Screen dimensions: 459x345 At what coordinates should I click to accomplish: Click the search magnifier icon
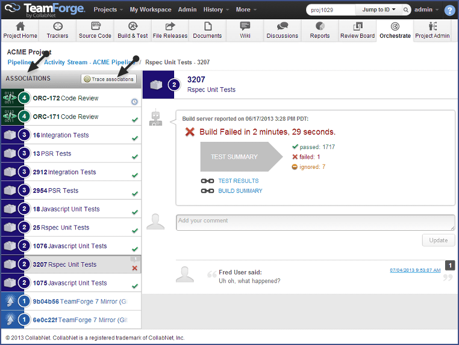coord(406,10)
